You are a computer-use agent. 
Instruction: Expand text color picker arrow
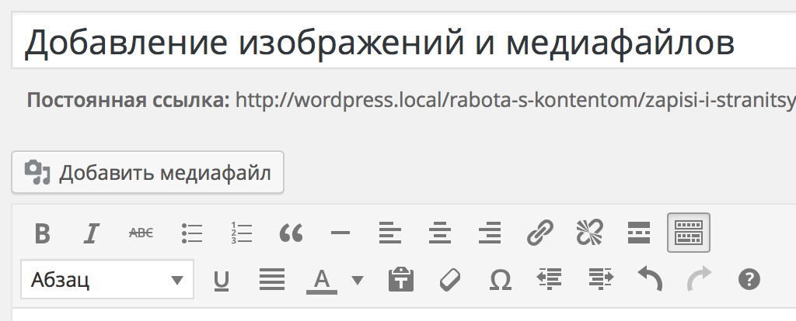(x=357, y=279)
